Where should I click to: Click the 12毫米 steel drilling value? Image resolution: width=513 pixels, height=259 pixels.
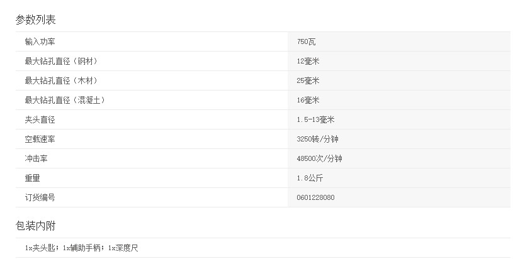[x=308, y=62]
